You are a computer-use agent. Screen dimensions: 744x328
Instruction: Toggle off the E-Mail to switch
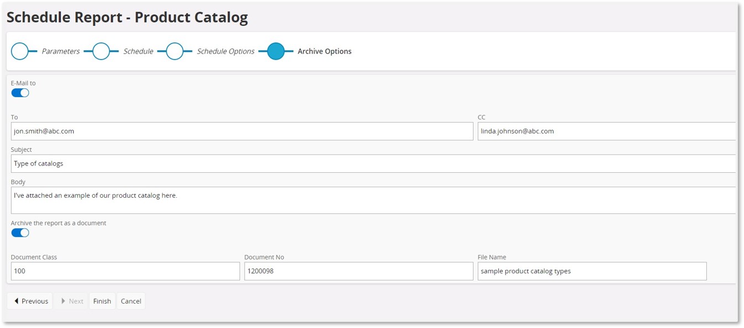coord(20,93)
